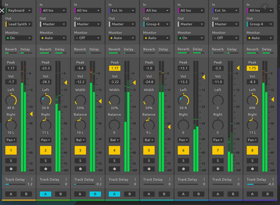This screenshot has height=205, width=280.
Task: Click the Width knob on track 4
Action: (x=114, y=100)
